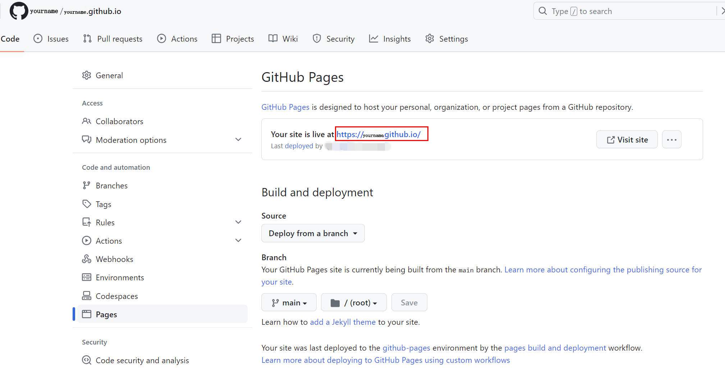
Task: Expand the Rules section chevron
Action: [238, 222]
